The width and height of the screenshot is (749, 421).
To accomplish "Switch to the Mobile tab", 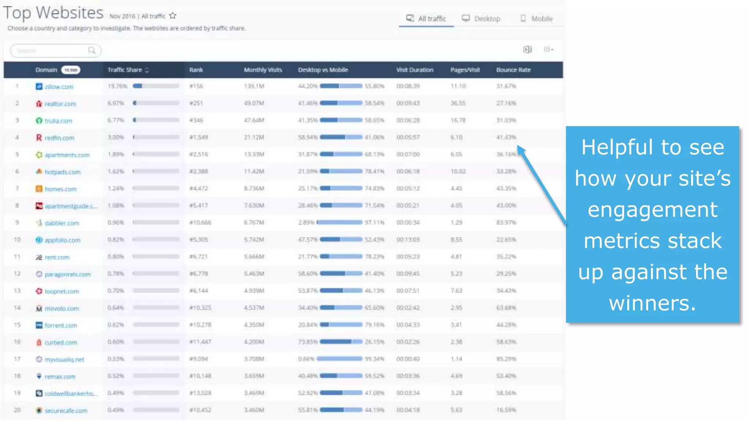I will coord(536,18).
